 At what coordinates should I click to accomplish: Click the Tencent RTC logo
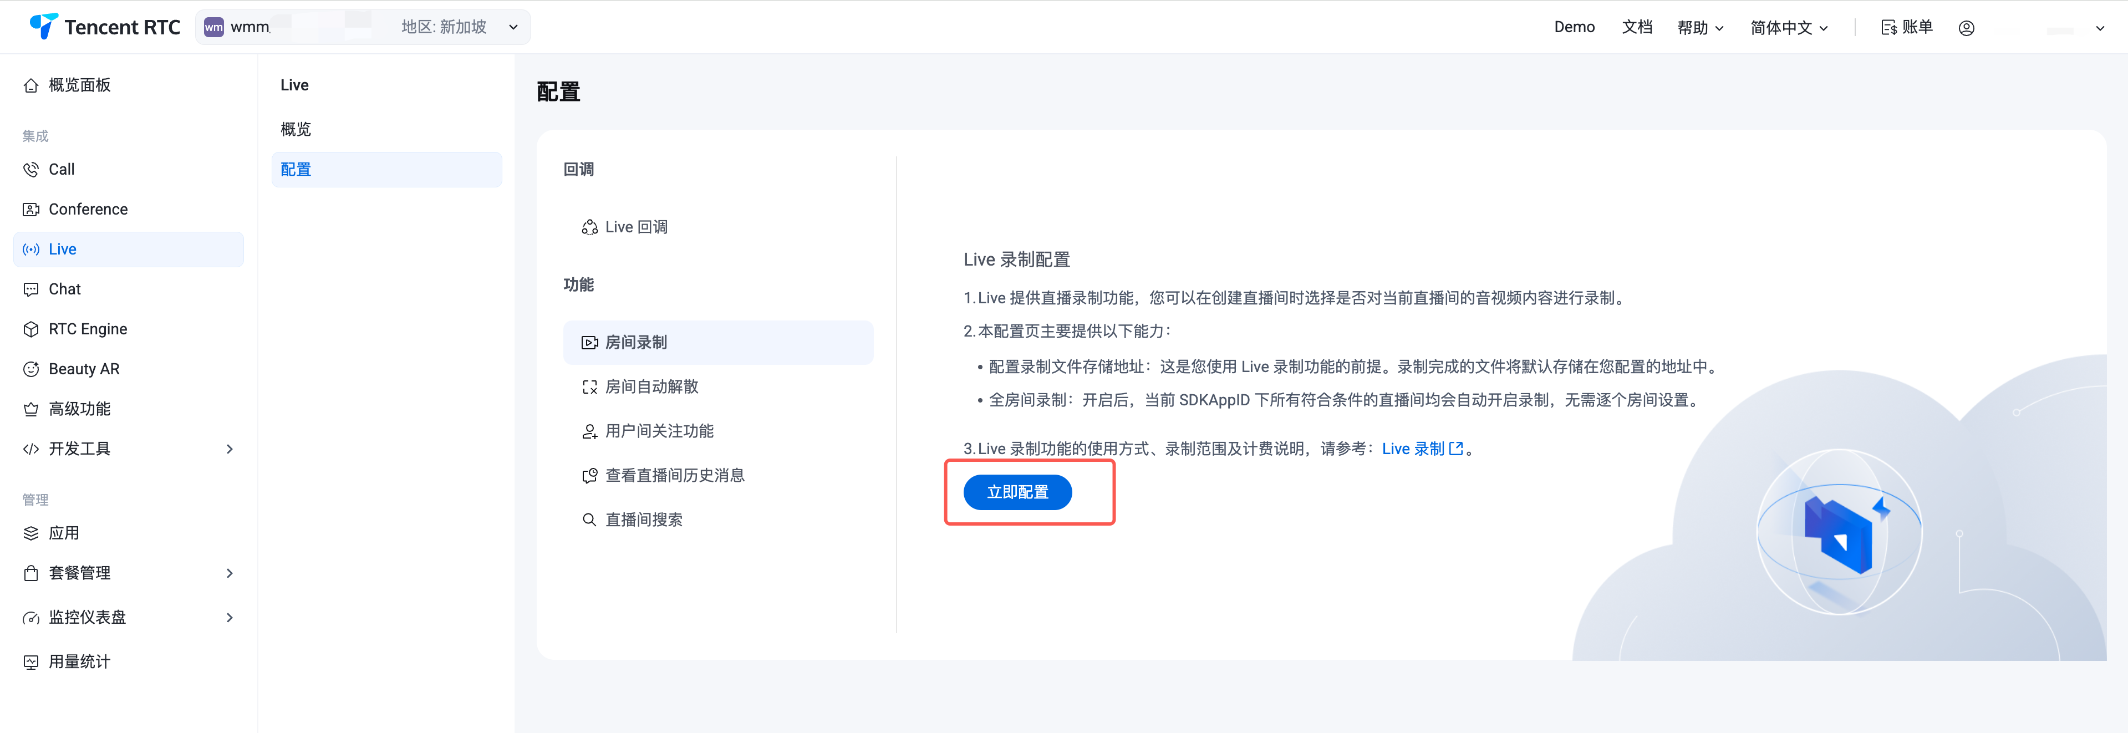click(x=105, y=27)
